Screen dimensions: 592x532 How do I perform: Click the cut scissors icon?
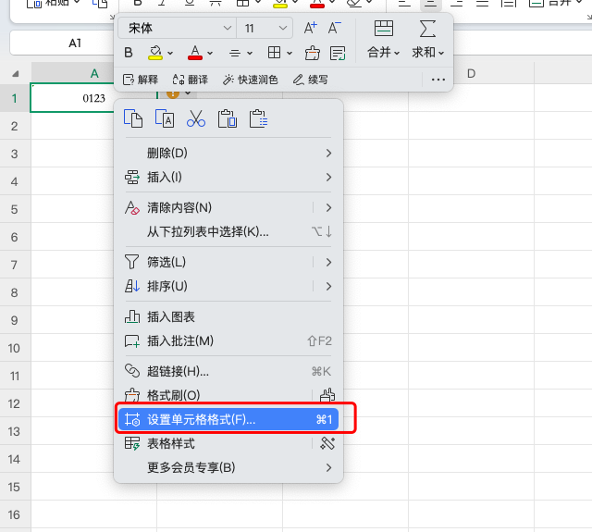tap(196, 118)
